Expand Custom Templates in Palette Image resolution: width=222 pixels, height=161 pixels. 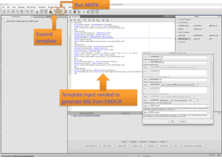click(x=177, y=19)
